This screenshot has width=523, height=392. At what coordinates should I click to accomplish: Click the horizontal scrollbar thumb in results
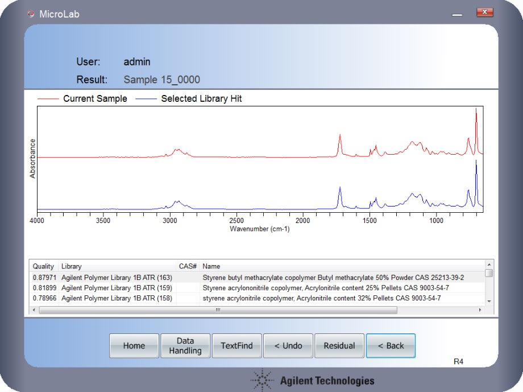tap(218, 310)
